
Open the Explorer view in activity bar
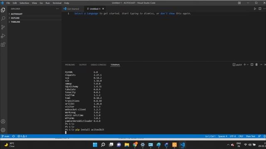(3, 10)
